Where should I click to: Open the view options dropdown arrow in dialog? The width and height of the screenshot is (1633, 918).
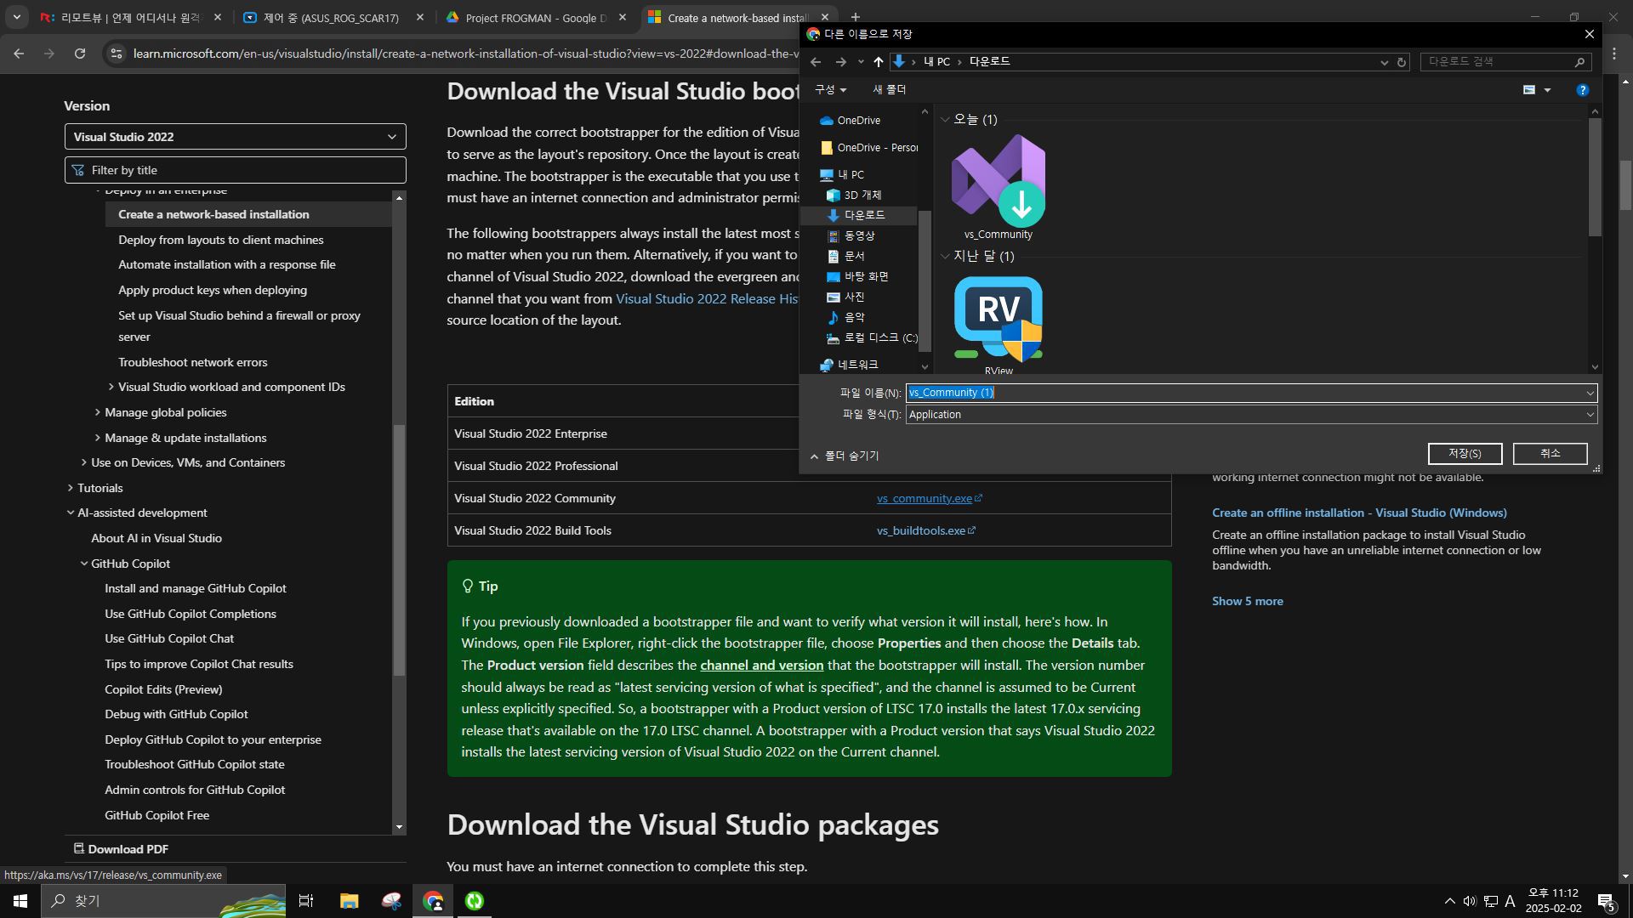pyautogui.click(x=1547, y=90)
